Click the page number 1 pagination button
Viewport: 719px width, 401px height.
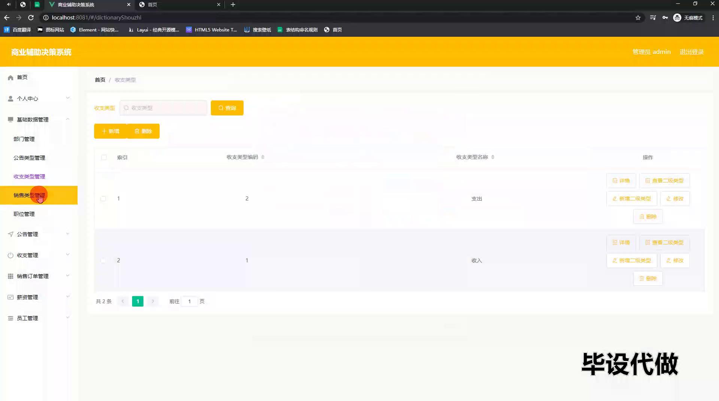tap(137, 301)
